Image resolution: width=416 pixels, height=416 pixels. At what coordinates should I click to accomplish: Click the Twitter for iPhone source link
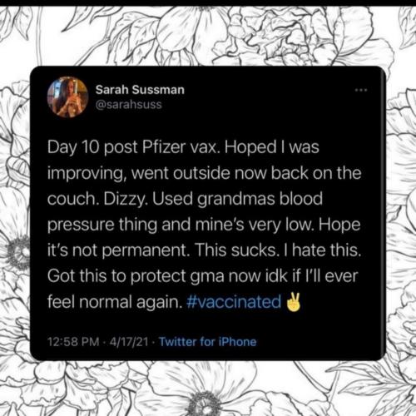pyautogui.click(x=207, y=342)
